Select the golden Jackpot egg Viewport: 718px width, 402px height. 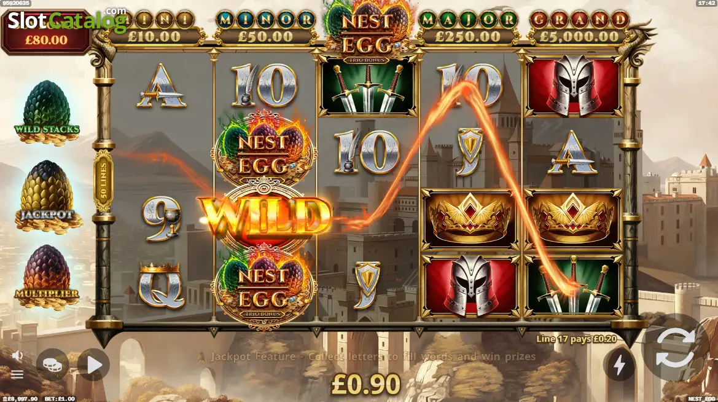click(48, 197)
